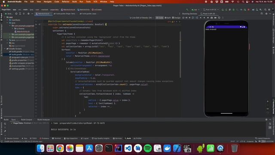Open the Navigate menu
The image size is (275, 155).
[x=48, y=2]
